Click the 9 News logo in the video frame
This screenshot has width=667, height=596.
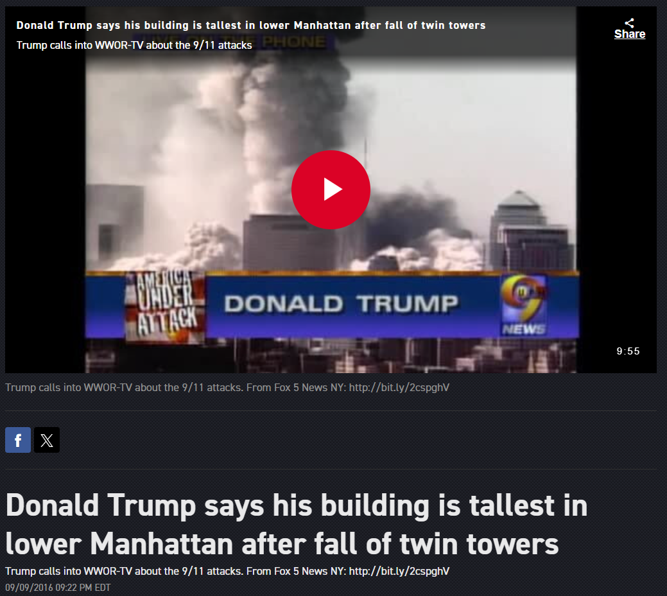523,305
